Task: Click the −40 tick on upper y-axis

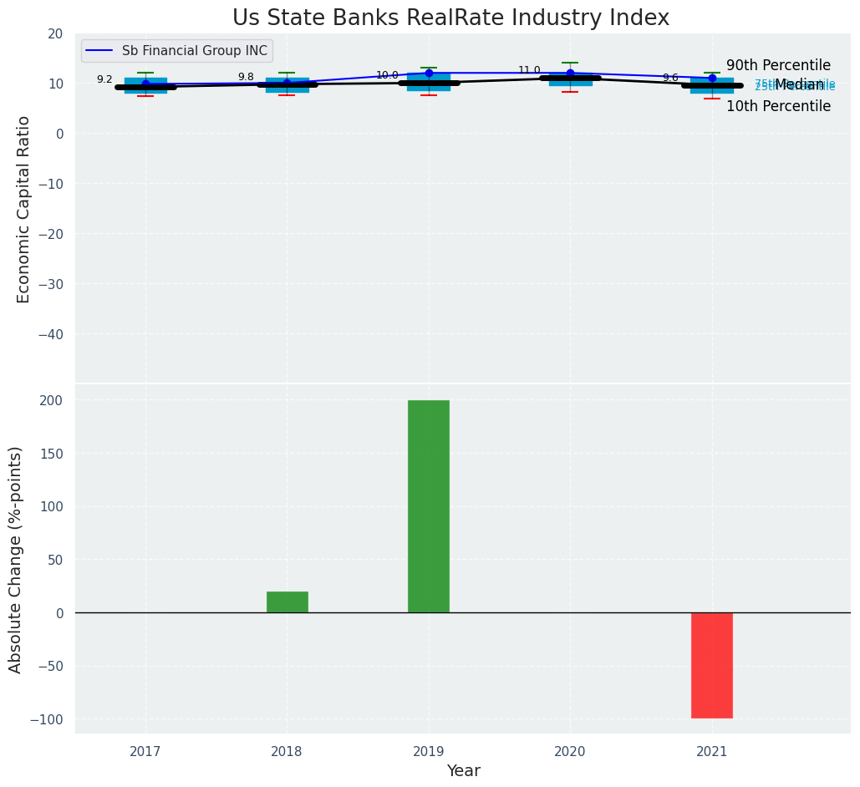Action: (48, 334)
